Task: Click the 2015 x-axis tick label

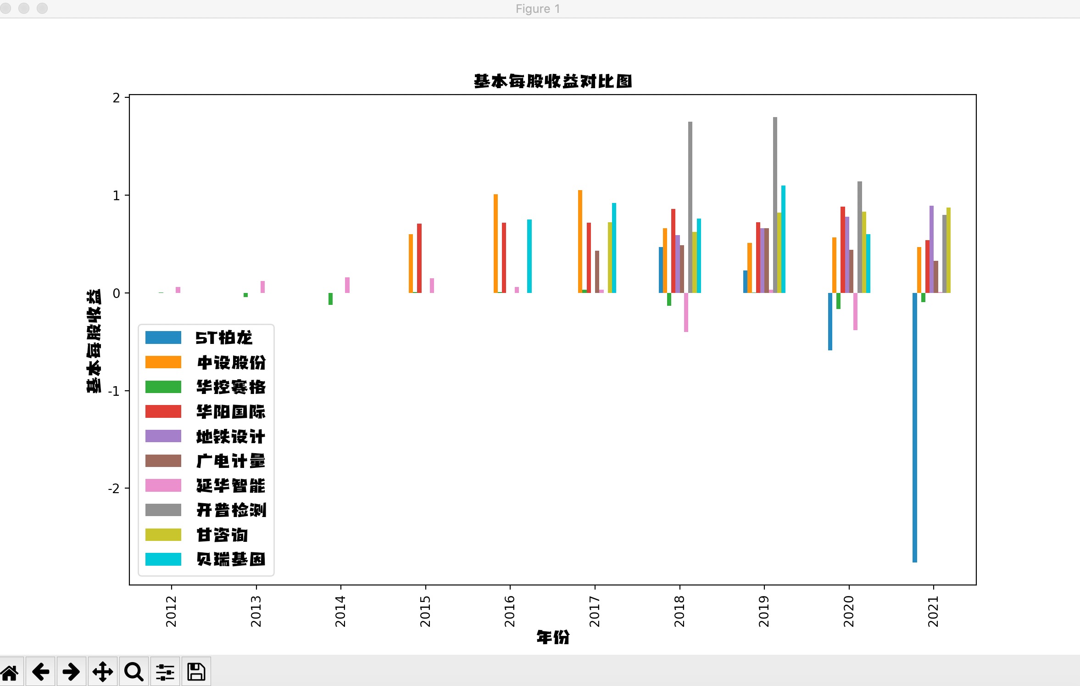Action: [x=425, y=611]
